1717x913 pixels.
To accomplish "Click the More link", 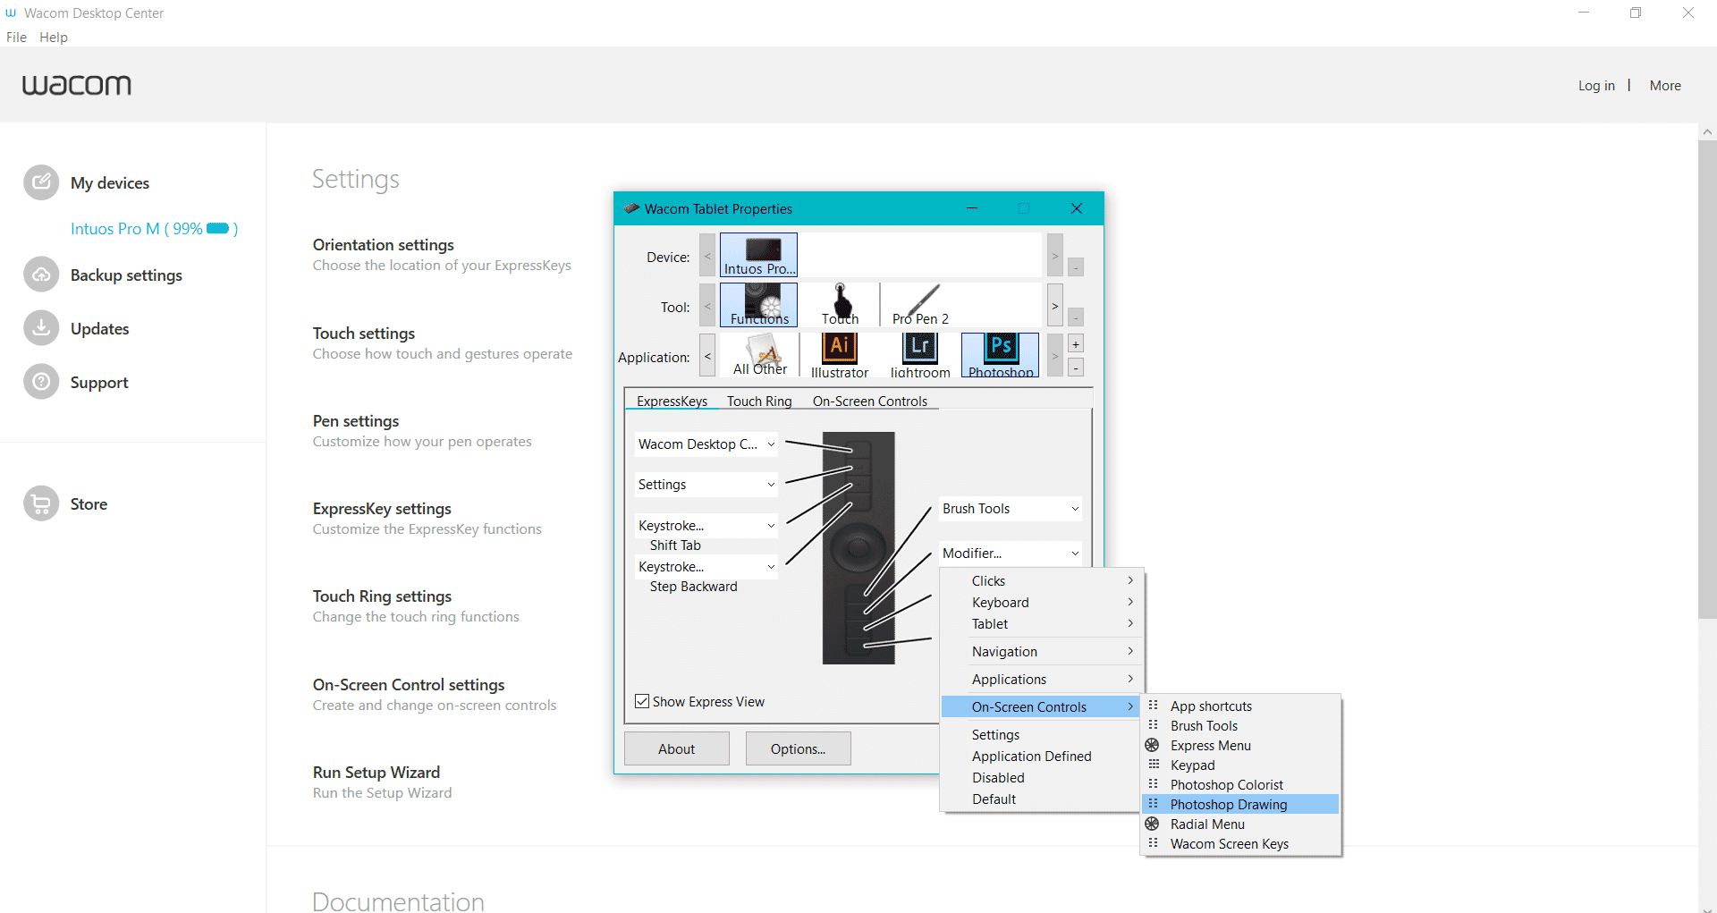I will (x=1665, y=86).
